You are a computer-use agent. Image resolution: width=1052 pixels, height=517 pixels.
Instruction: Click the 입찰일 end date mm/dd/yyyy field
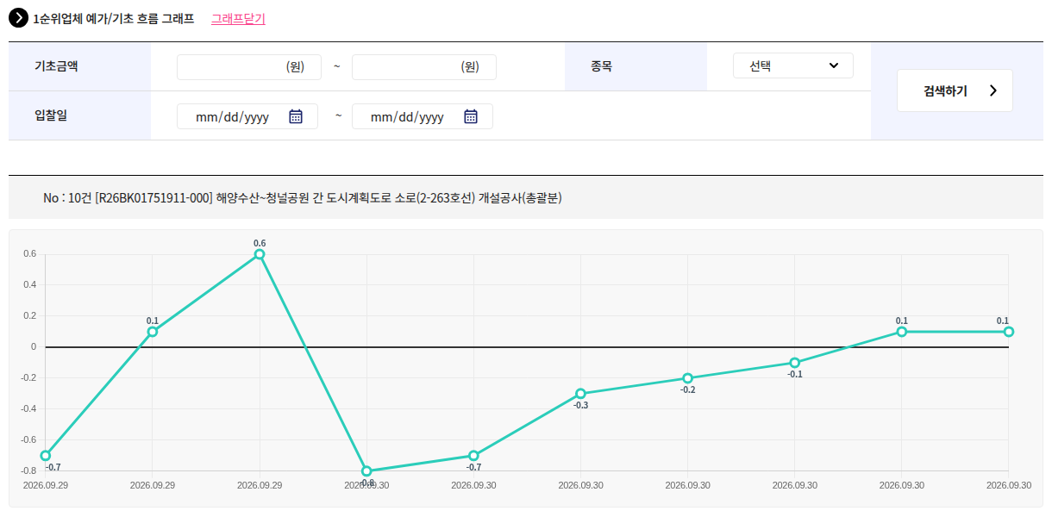tap(423, 116)
